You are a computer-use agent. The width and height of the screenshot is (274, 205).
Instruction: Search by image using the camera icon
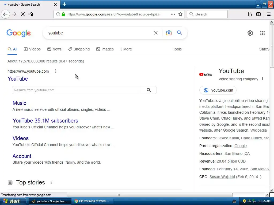click(x=169, y=33)
